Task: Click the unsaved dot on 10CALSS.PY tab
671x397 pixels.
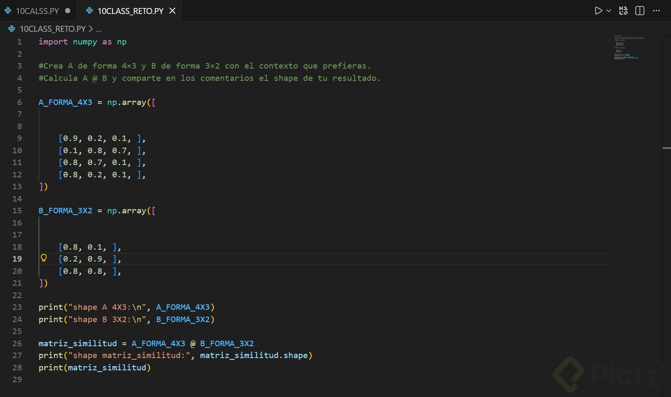Action: 68,11
